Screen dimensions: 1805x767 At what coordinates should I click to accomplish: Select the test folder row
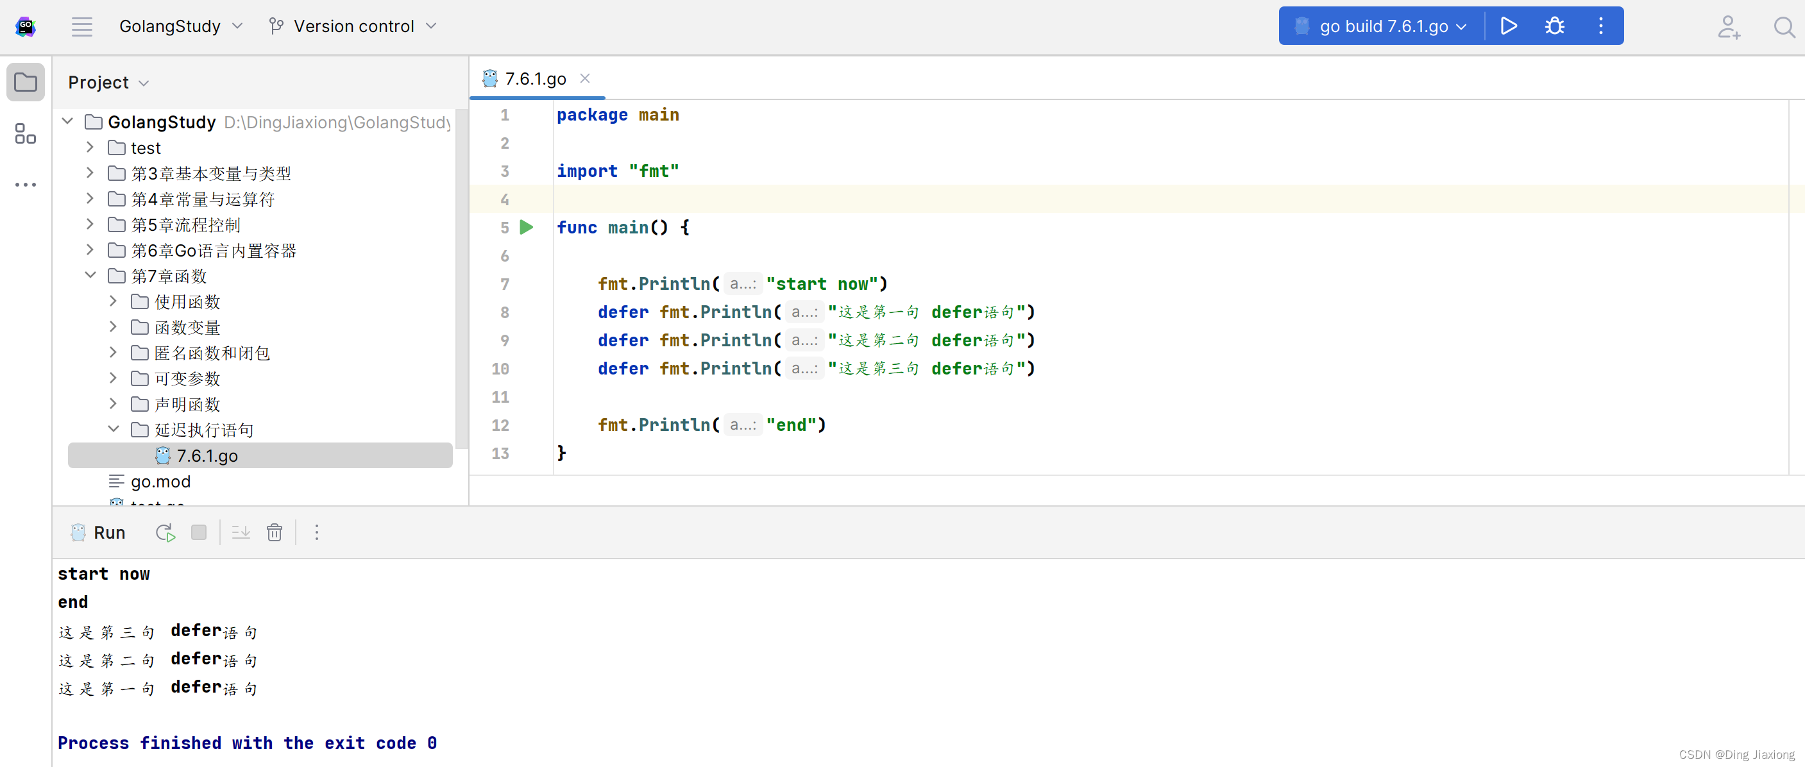click(260, 147)
